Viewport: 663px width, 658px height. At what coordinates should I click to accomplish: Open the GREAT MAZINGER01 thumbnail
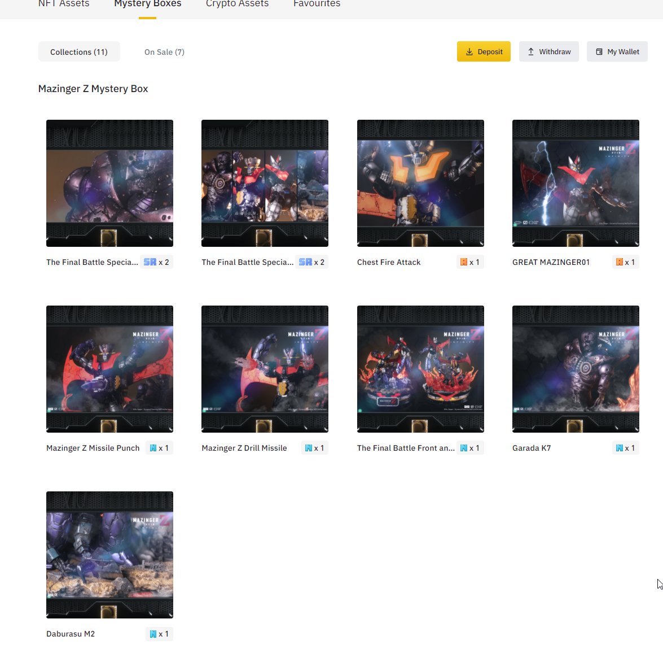point(576,183)
